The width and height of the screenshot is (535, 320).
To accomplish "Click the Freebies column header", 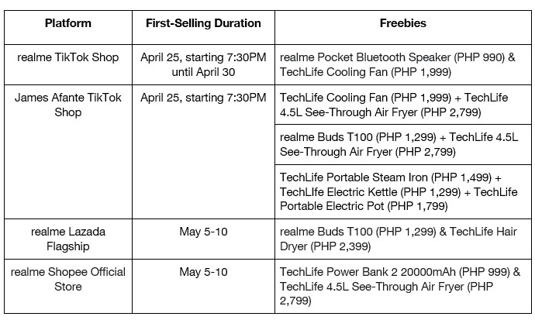I will pyautogui.click(x=402, y=23).
